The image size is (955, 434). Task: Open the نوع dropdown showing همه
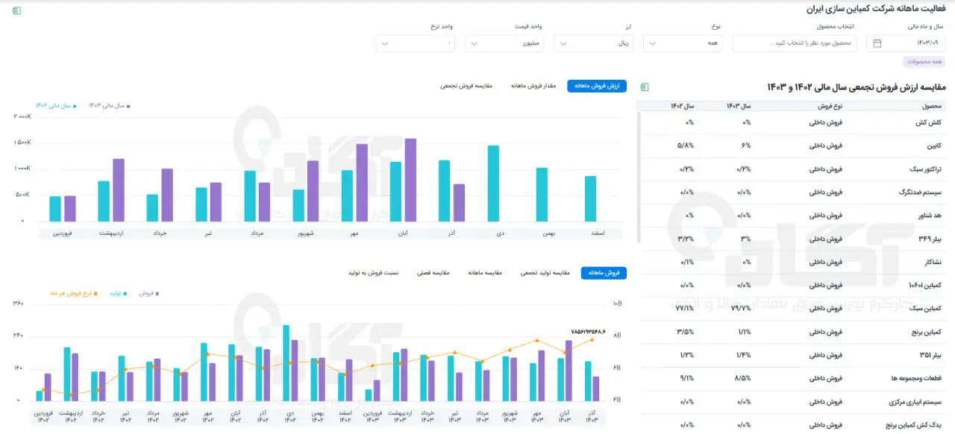tap(683, 43)
